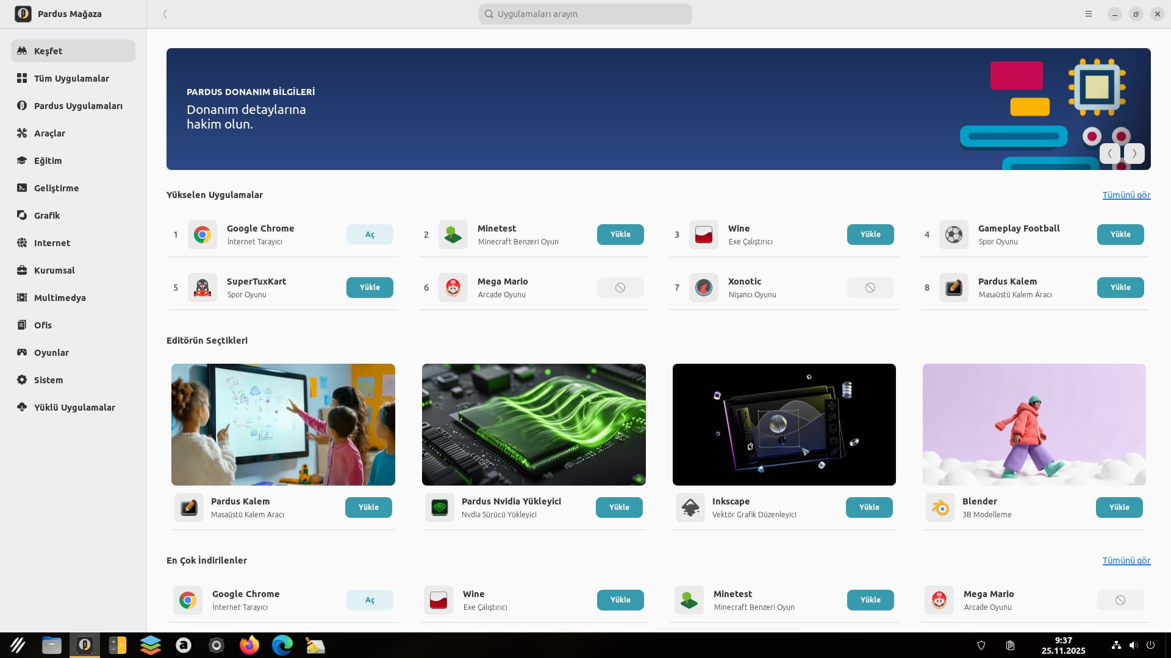The image size is (1171, 658).
Task: Open the hamburger menu in the title bar
Action: point(1089,14)
